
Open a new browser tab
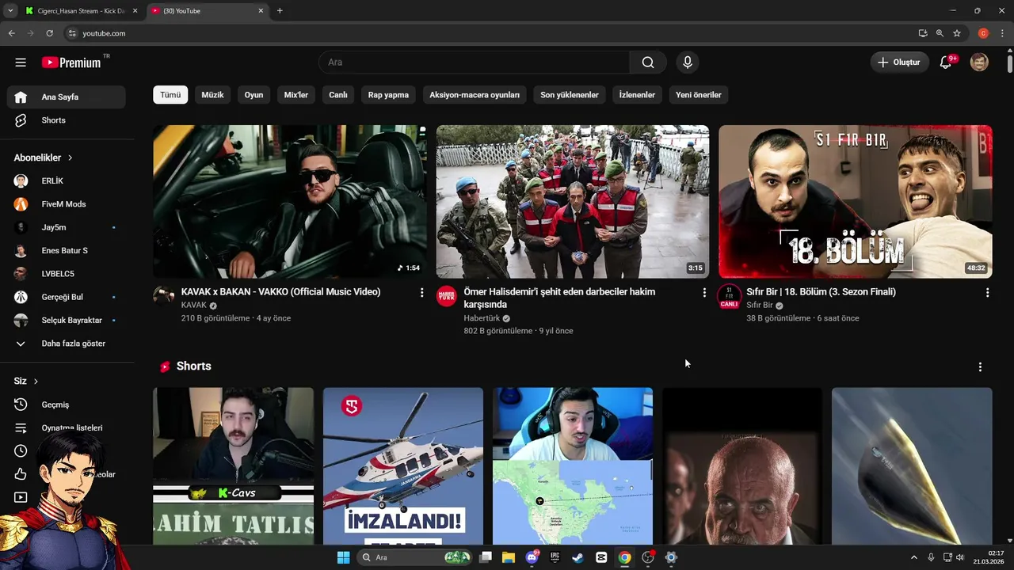[x=280, y=11]
